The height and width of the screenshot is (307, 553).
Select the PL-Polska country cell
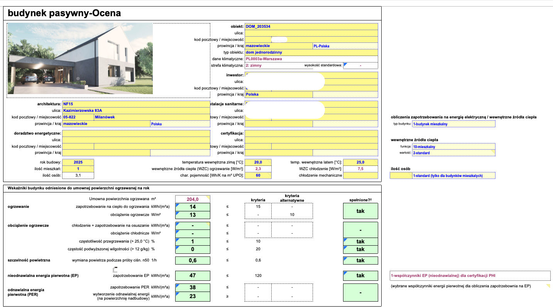[345, 46]
